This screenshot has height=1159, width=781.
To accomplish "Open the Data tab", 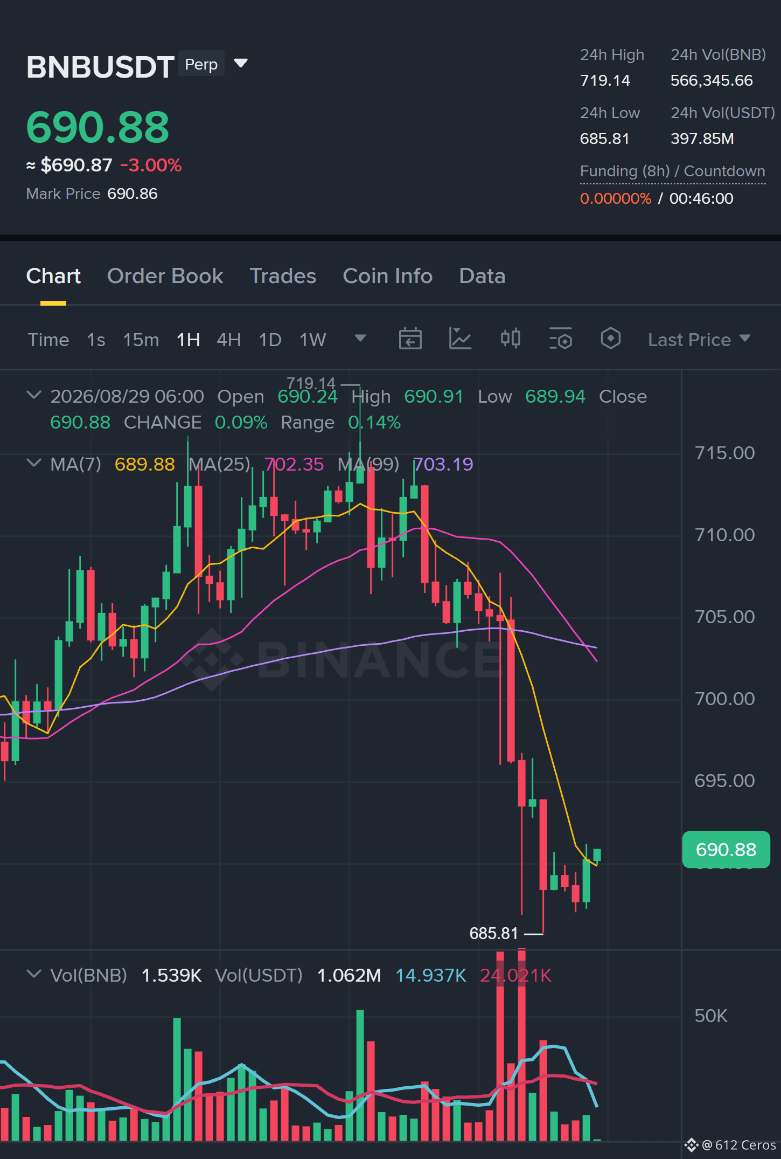I will (482, 276).
